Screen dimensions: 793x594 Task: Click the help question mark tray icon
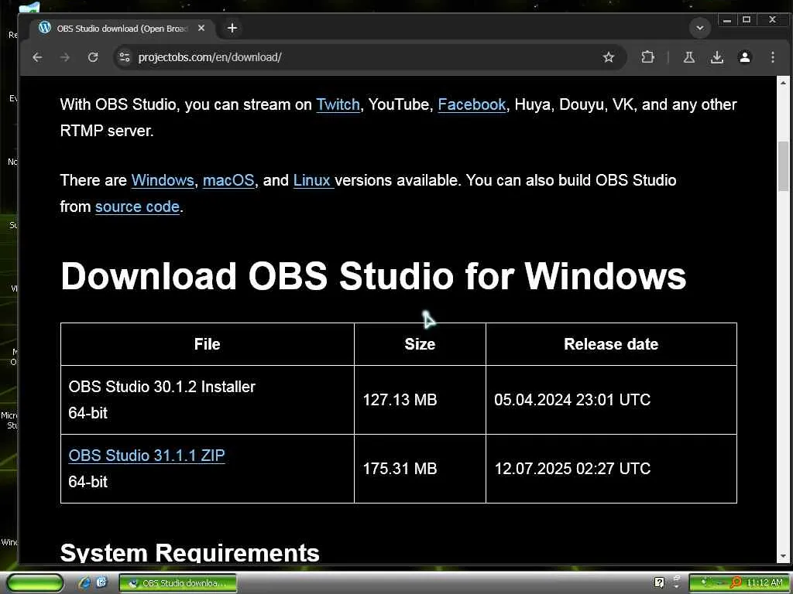[x=659, y=583]
